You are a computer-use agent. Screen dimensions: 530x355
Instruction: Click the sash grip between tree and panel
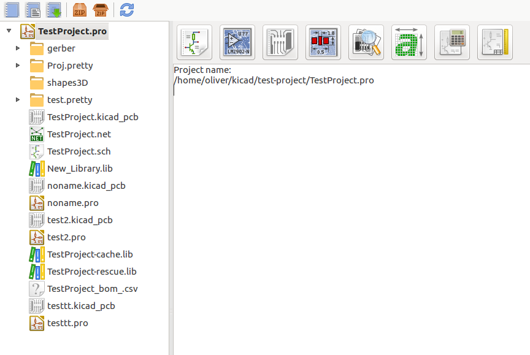pos(171,311)
